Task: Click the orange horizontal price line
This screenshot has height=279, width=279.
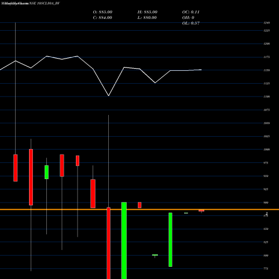Action: [139, 209]
